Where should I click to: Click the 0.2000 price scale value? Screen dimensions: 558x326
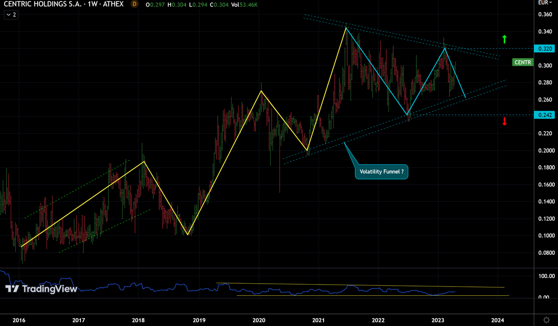pyautogui.click(x=546, y=151)
